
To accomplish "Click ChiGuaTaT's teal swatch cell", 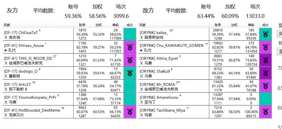I will tap(130, 34).
